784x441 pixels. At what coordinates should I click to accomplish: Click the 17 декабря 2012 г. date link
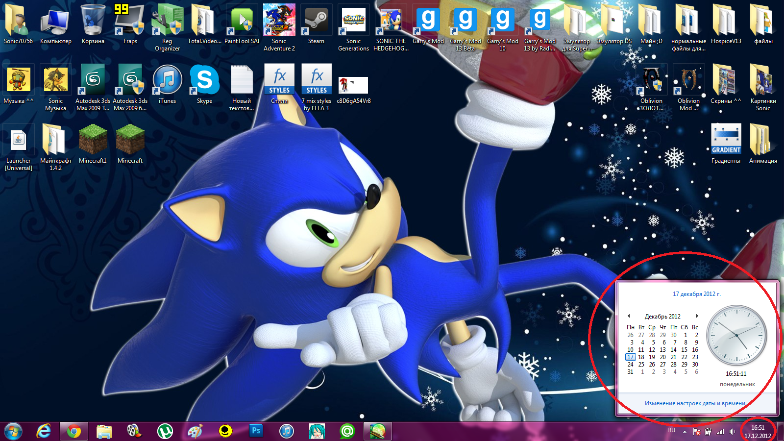tap(697, 294)
